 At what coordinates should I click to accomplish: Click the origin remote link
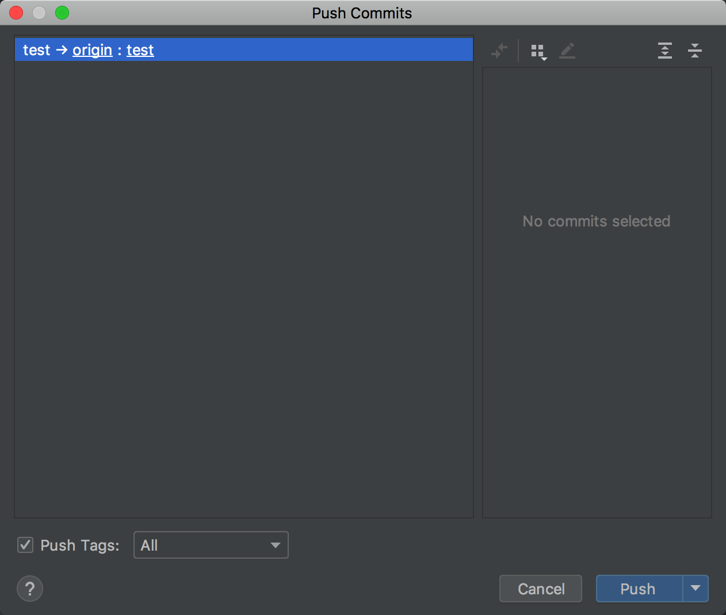[x=92, y=50]
